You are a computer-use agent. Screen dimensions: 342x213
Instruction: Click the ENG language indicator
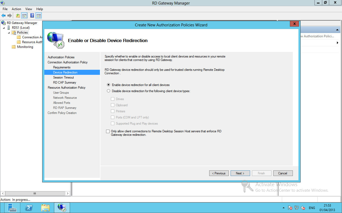point(312,208)
